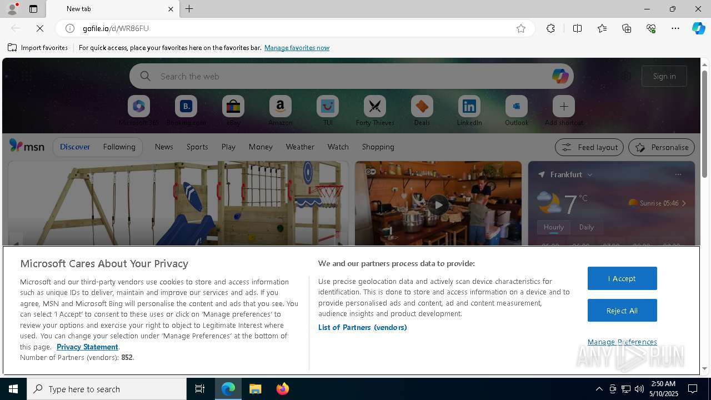Toggle split screen icon in toolbar

coord(577,28)
